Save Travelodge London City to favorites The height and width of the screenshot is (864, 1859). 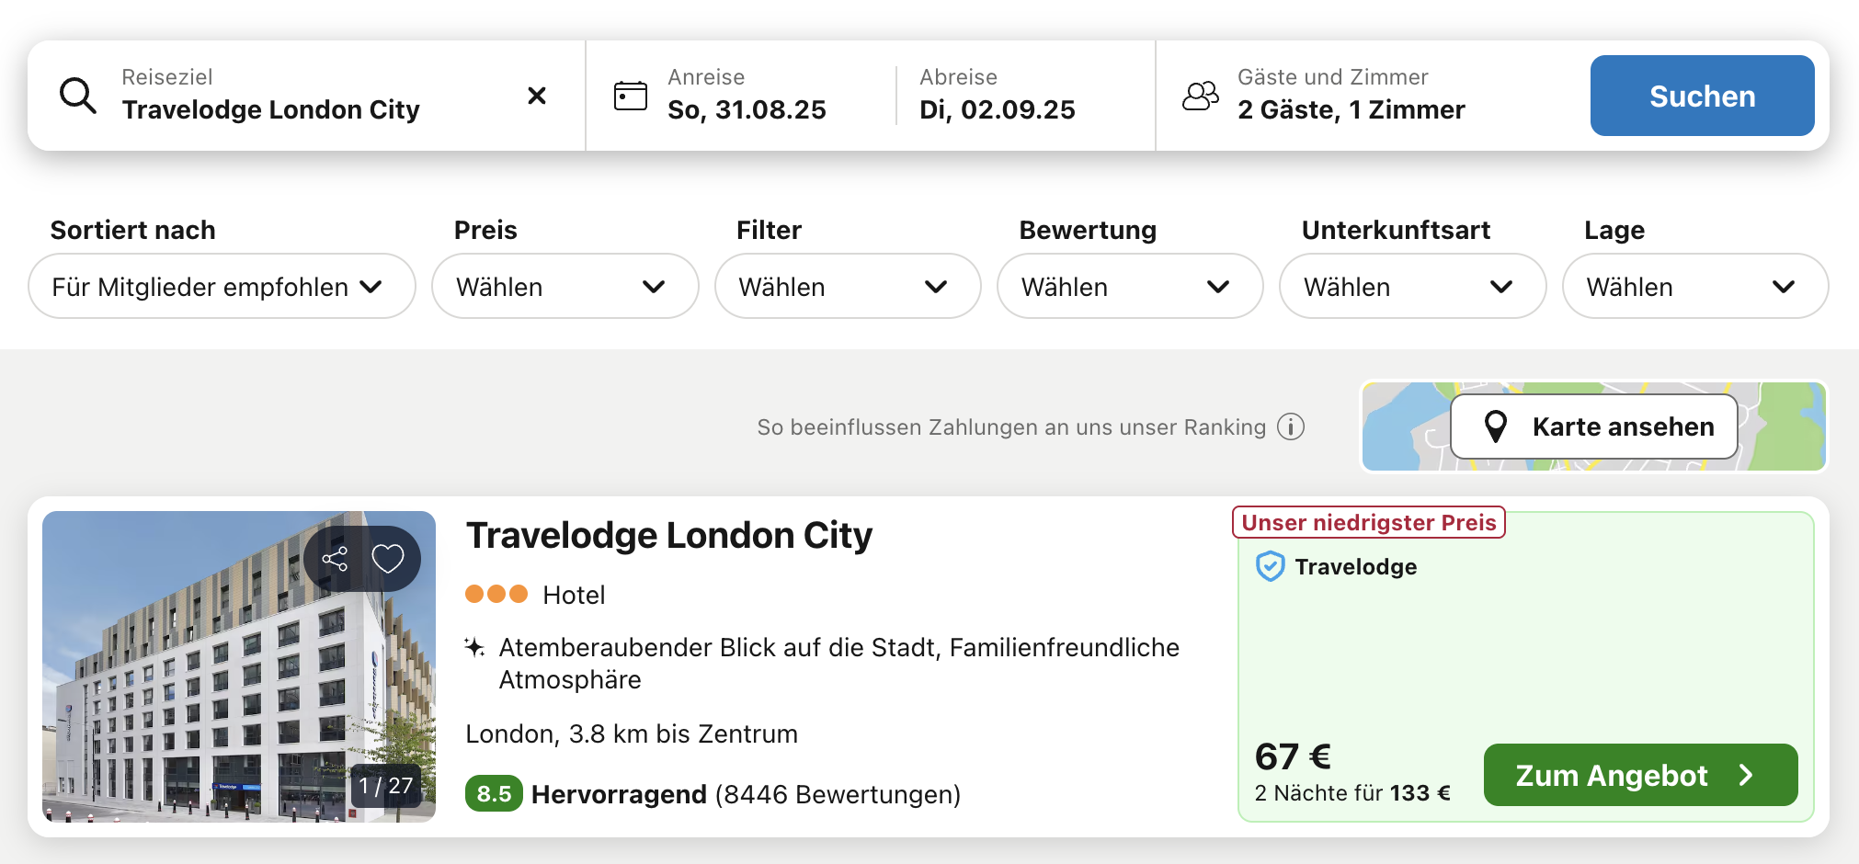click(x=388, y=559)
